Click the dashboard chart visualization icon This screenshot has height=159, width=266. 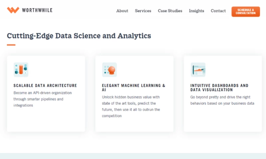(198, 70)
